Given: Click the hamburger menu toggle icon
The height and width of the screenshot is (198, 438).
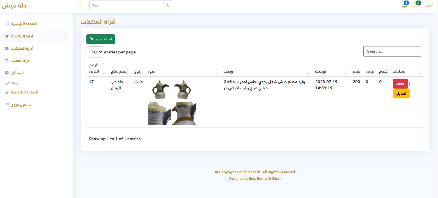Looking at the screenshot, I should tap(80, 5).
